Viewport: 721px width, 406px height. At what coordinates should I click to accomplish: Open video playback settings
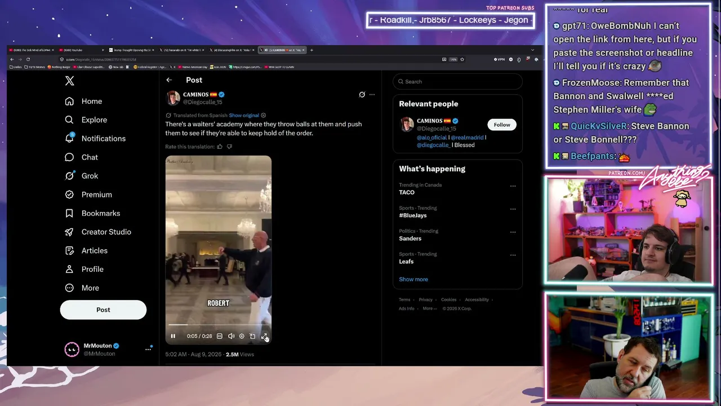[x=242, y=336]
